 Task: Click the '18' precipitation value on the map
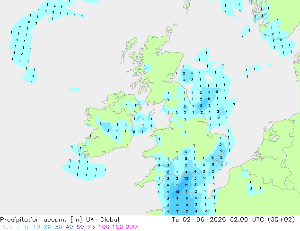(177, 191)
